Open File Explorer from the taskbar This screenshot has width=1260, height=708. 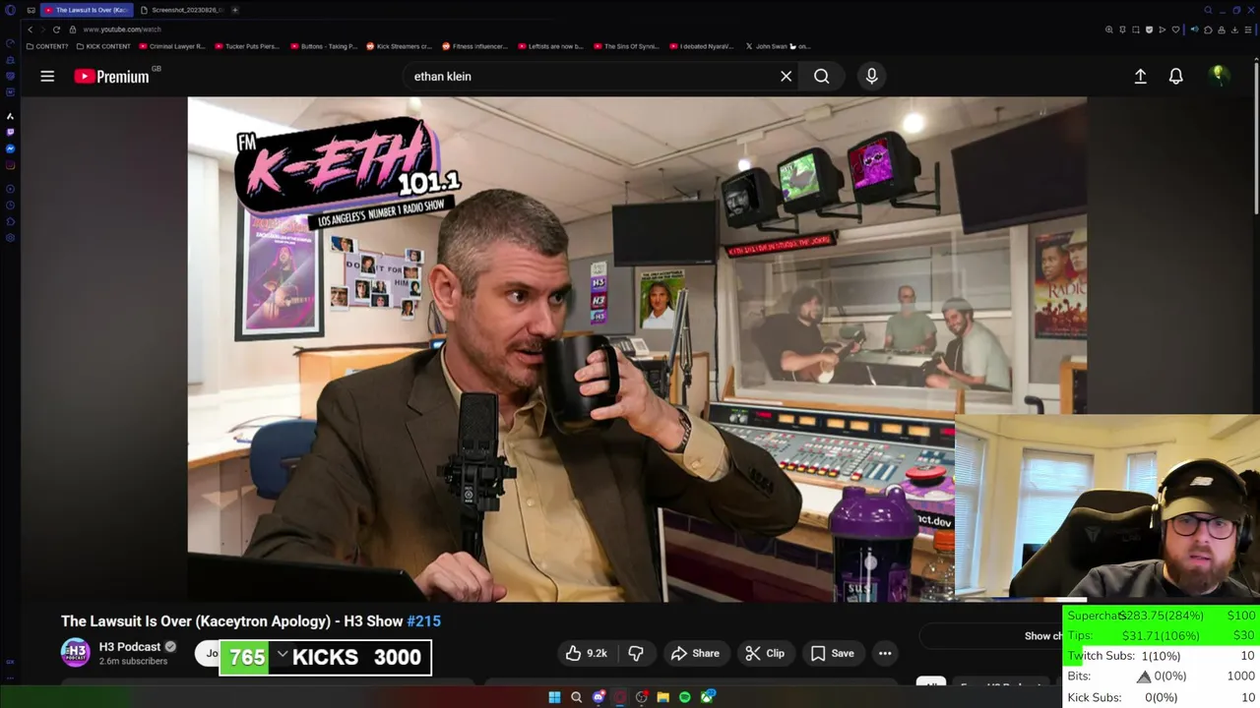click(x=662, y=697)
